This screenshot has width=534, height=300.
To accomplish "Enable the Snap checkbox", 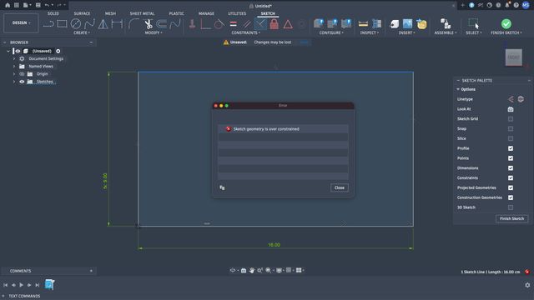I will [x=510, y=129].
